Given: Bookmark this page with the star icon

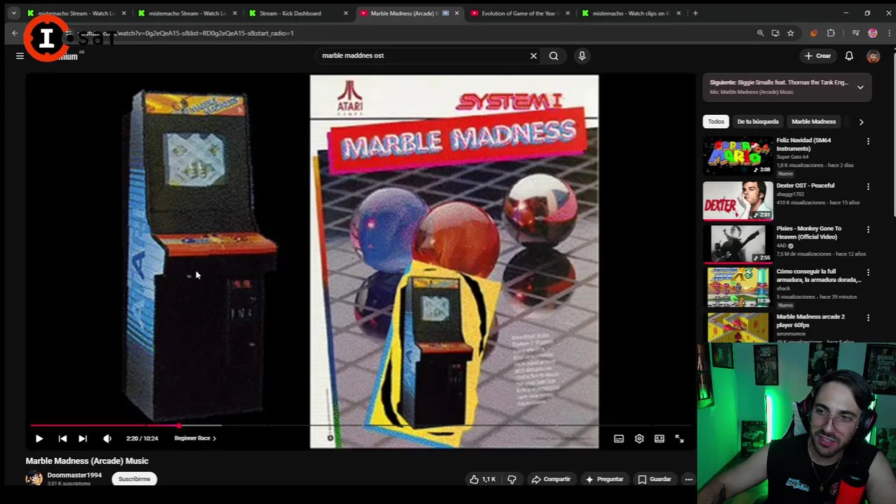Looking at the screenshot, I should (790, 33).
